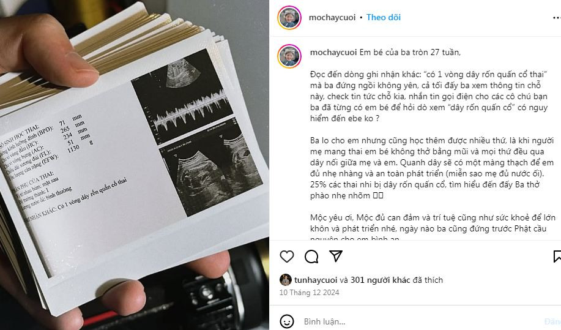Screen dimensions: 561x330
Task: Click the caption text about 27 tuần
Action: 410,52
